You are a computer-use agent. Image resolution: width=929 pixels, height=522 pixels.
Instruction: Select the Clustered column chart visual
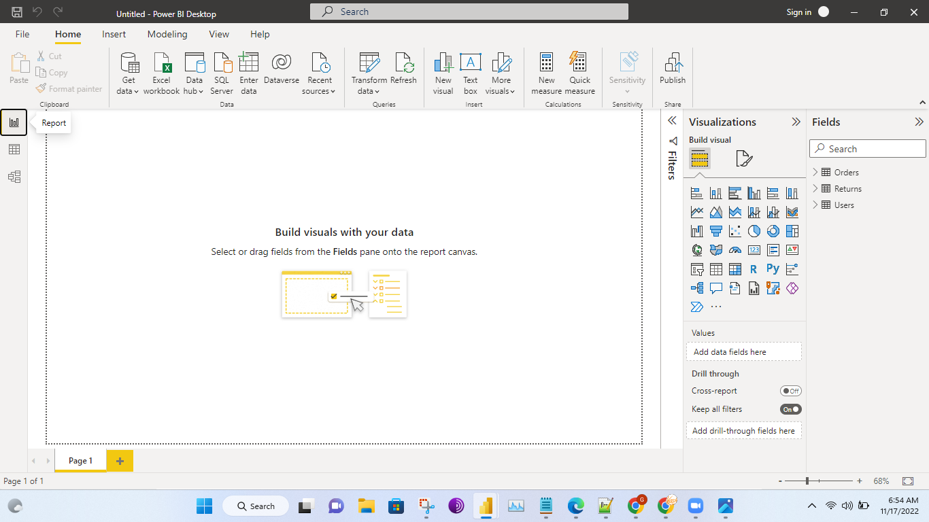click(x=754, y=194)
